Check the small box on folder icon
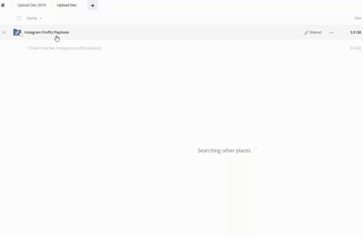Image resolution: width=363 pixels, height=237 pixels. (x=21, y=35)
